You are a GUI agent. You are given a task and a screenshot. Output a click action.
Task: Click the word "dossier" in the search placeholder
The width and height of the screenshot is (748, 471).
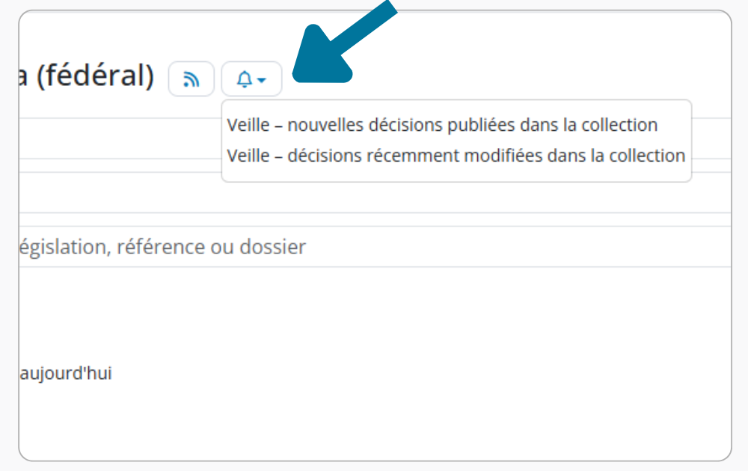pyautogui.click(x=272, y=247)
